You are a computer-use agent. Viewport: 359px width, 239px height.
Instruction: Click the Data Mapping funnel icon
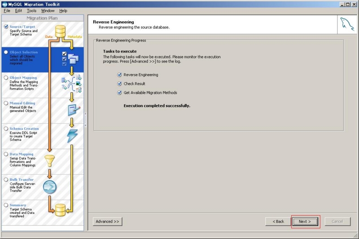click(49, 161)
